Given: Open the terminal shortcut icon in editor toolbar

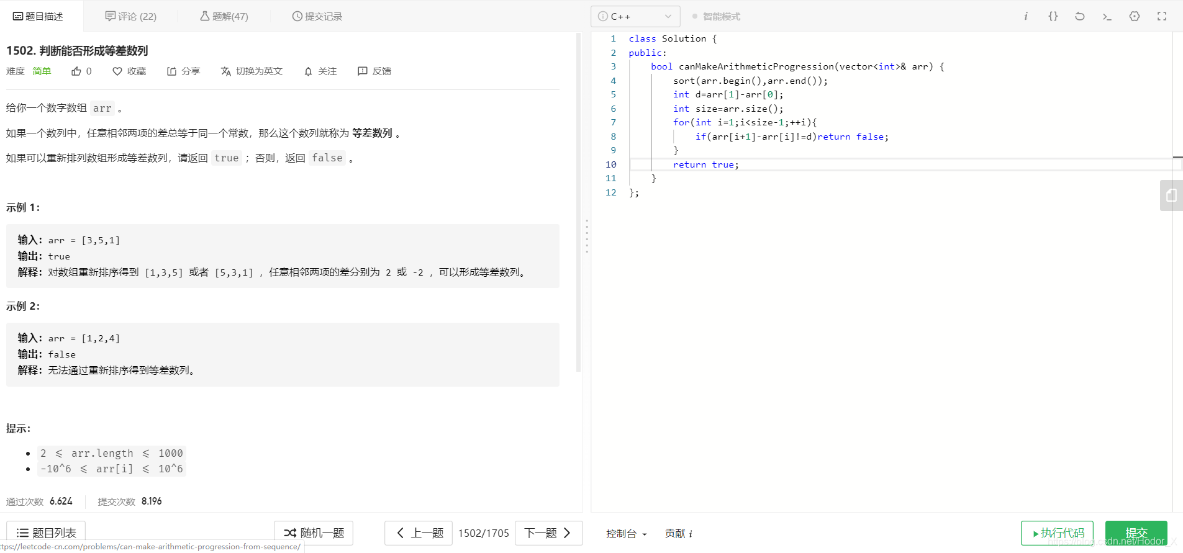Looking at the screenshot, I should 1107,16.
